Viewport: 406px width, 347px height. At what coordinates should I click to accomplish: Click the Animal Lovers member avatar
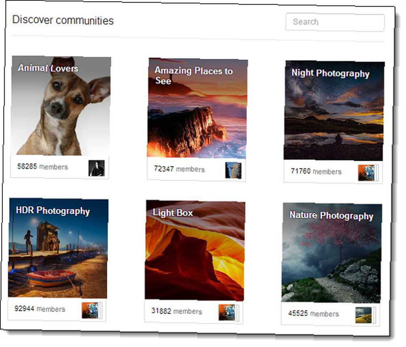click(x=97, y=168)
